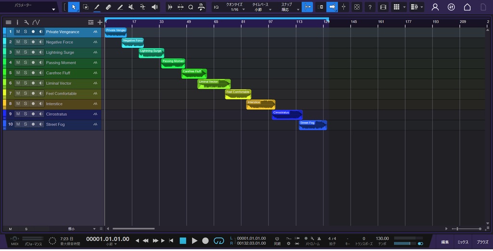The height and width of the screenshot is (251, 493).
Task: Click the help question mark icon
Action: point(370,7)
